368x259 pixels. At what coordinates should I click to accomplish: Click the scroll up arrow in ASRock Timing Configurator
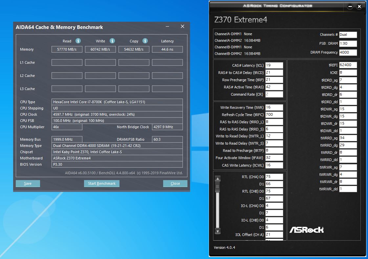(x=218, y=179)
